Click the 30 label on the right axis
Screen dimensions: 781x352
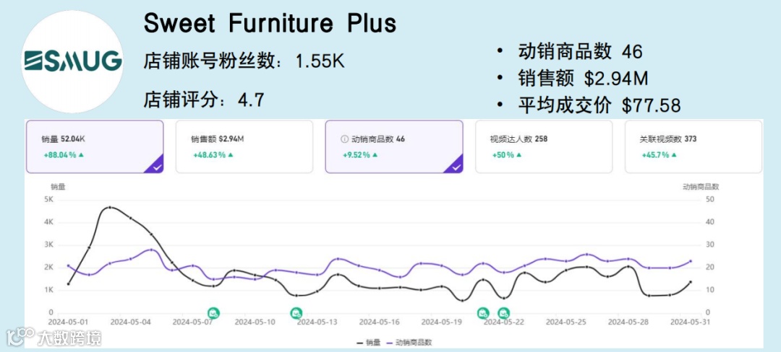[710, 245]
